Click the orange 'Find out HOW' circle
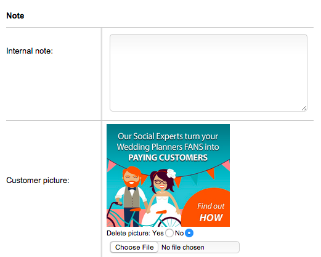Screen dimensions: 321x257 [x=208, y=208]
